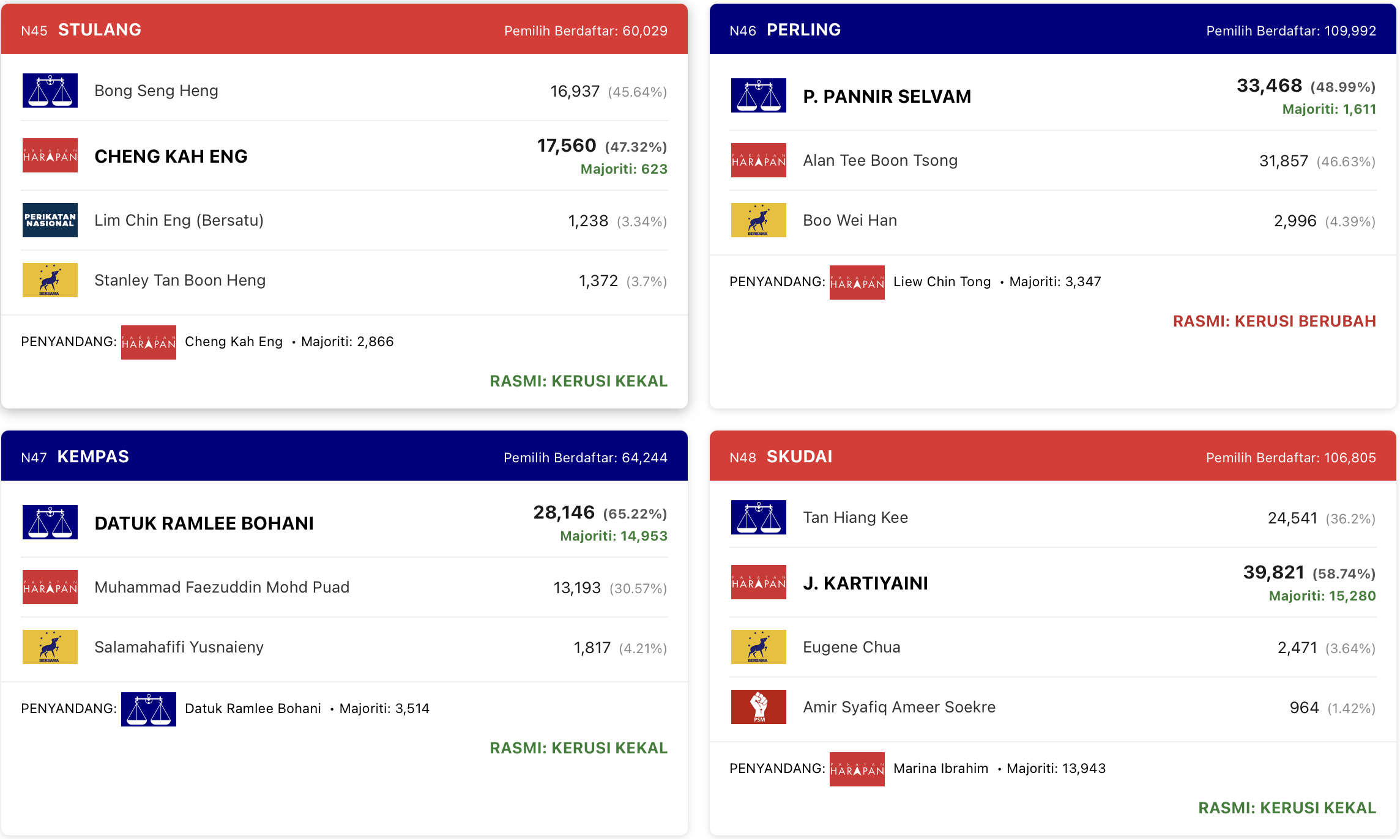Screen dimensions: 1400x839
Task: Click Harapan logo beside Alan Tee Boon Tsong
Action: coord(759,160)
